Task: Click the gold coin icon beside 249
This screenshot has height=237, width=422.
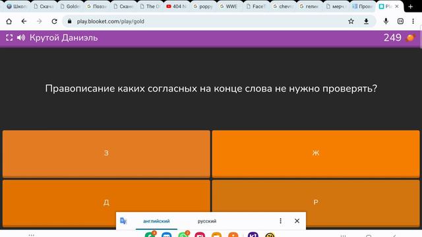Action: pos(410,38)
